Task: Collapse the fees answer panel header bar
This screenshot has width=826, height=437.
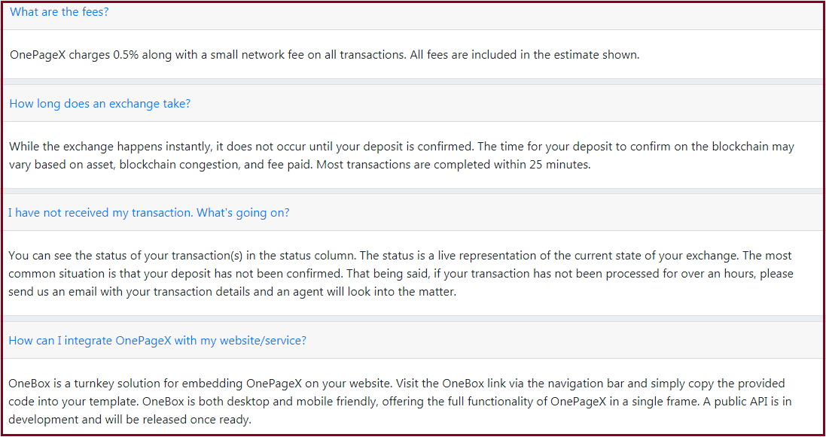Action: point(413,16)
